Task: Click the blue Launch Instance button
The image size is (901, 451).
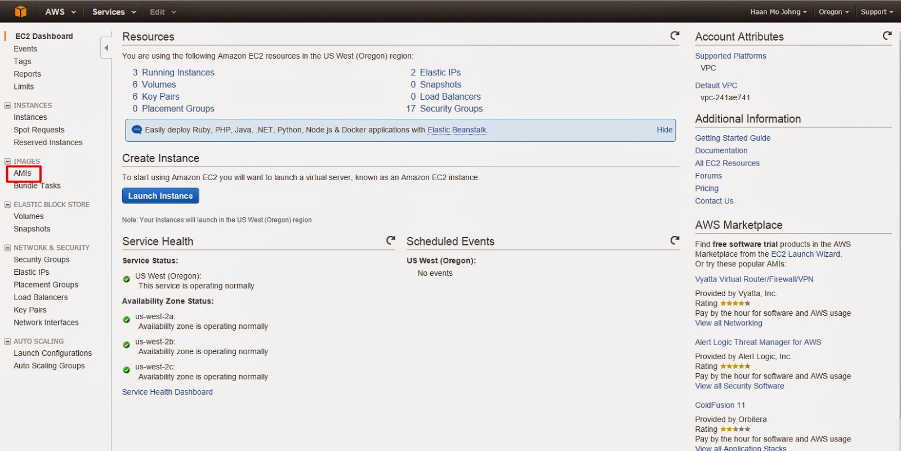Action: 160,196
